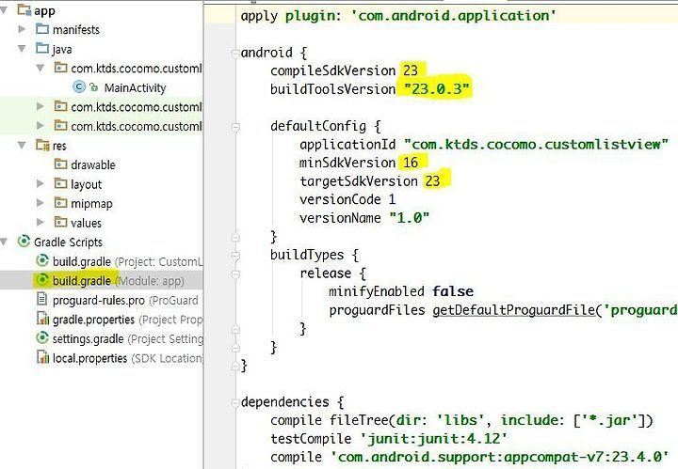Click the layout folder icon
The width and height of the screenshot is (678, 469).
pyautogui.click(x=60, y=183)
